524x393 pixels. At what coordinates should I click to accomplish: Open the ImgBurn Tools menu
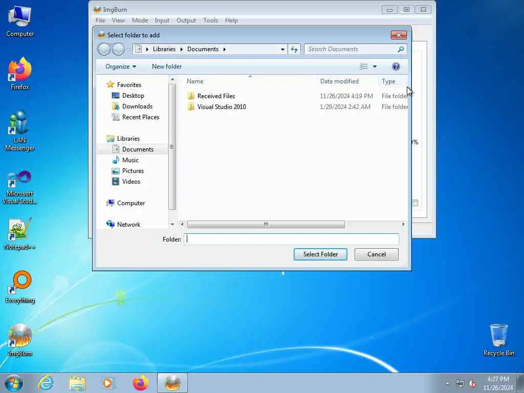coord(210,20)
